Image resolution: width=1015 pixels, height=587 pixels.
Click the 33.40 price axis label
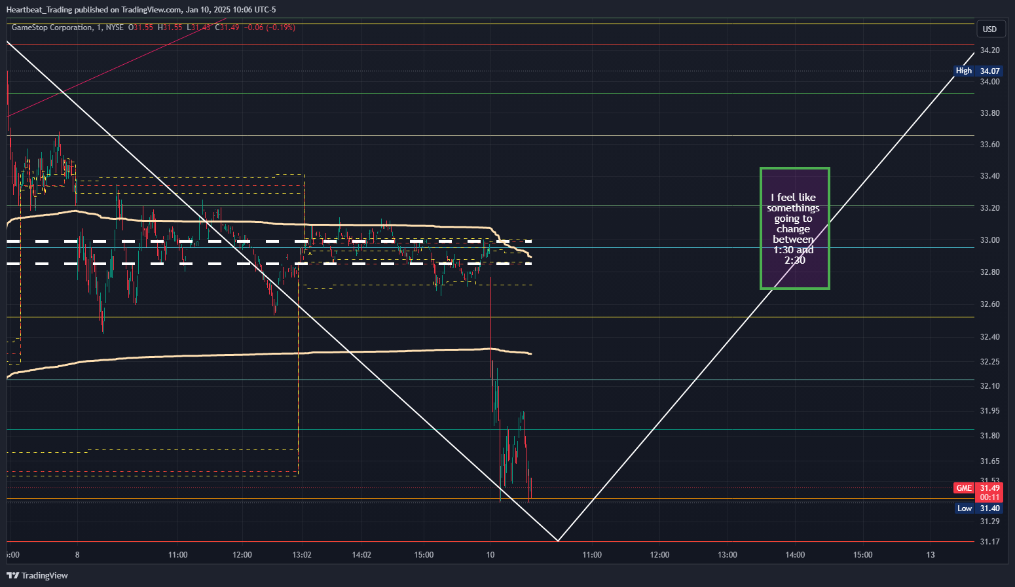[989, 176]
